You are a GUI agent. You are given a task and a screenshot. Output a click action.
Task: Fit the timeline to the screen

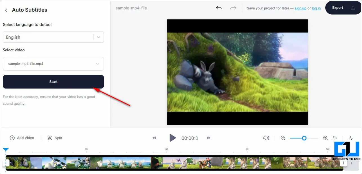(x=335, y=138)
